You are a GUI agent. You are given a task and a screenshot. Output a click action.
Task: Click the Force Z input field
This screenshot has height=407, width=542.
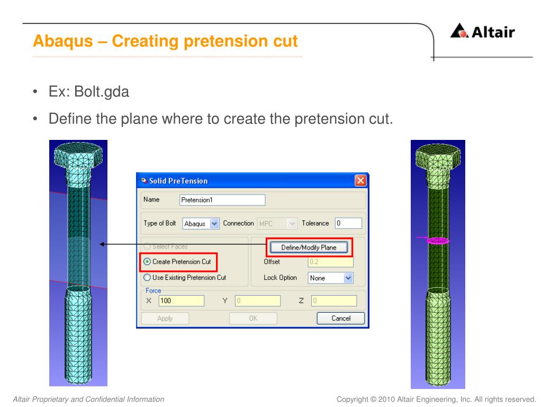click(334, 301)
